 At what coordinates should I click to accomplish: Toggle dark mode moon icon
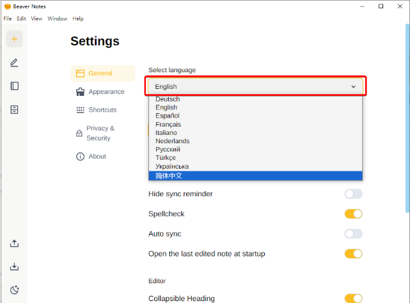tap(14, 290)
